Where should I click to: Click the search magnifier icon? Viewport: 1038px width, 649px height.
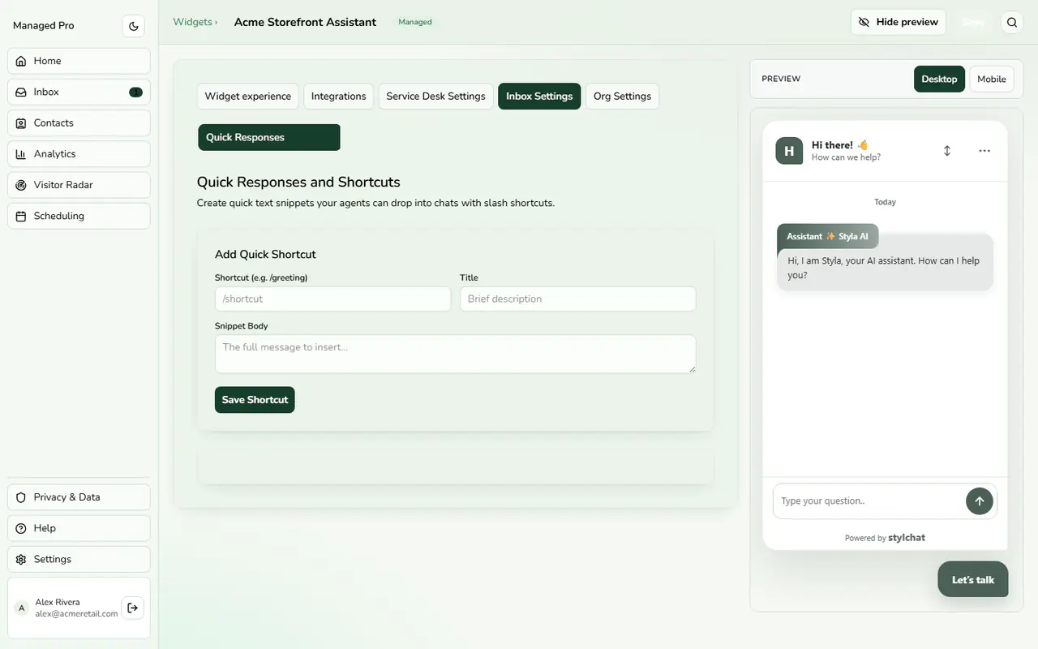[1012, 23]
